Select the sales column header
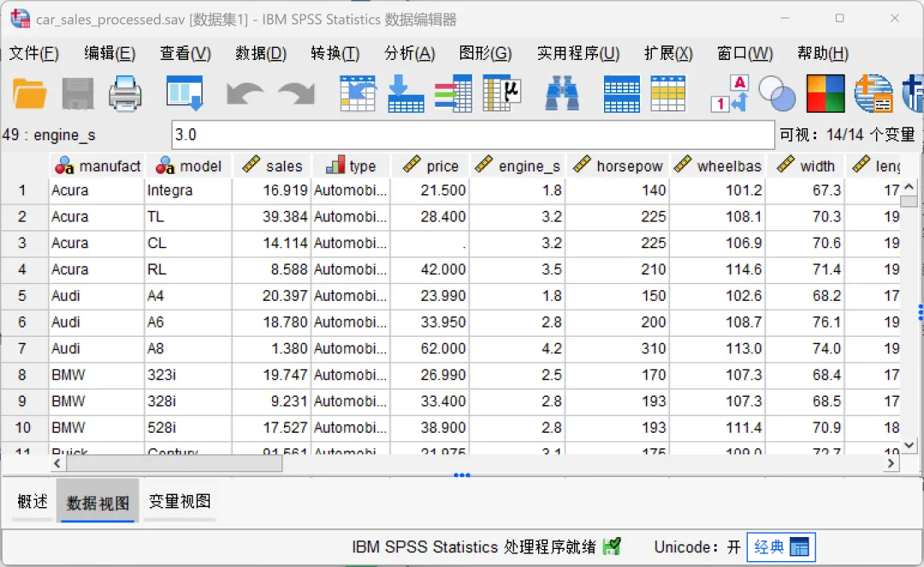This screenshot has width=924, height=567. [x=272, y=166]
